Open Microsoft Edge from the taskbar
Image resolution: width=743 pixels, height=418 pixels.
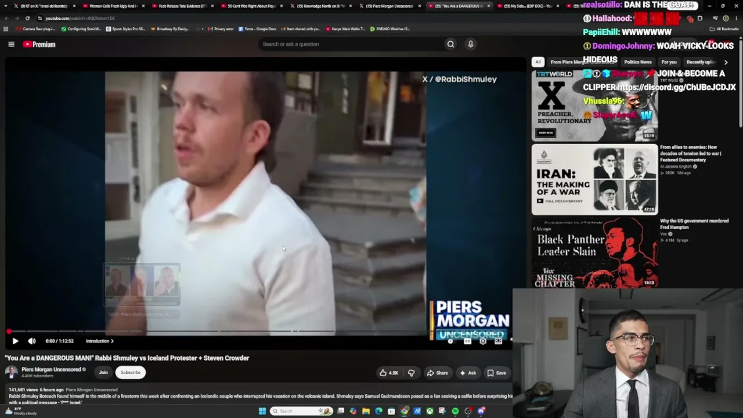378,411
